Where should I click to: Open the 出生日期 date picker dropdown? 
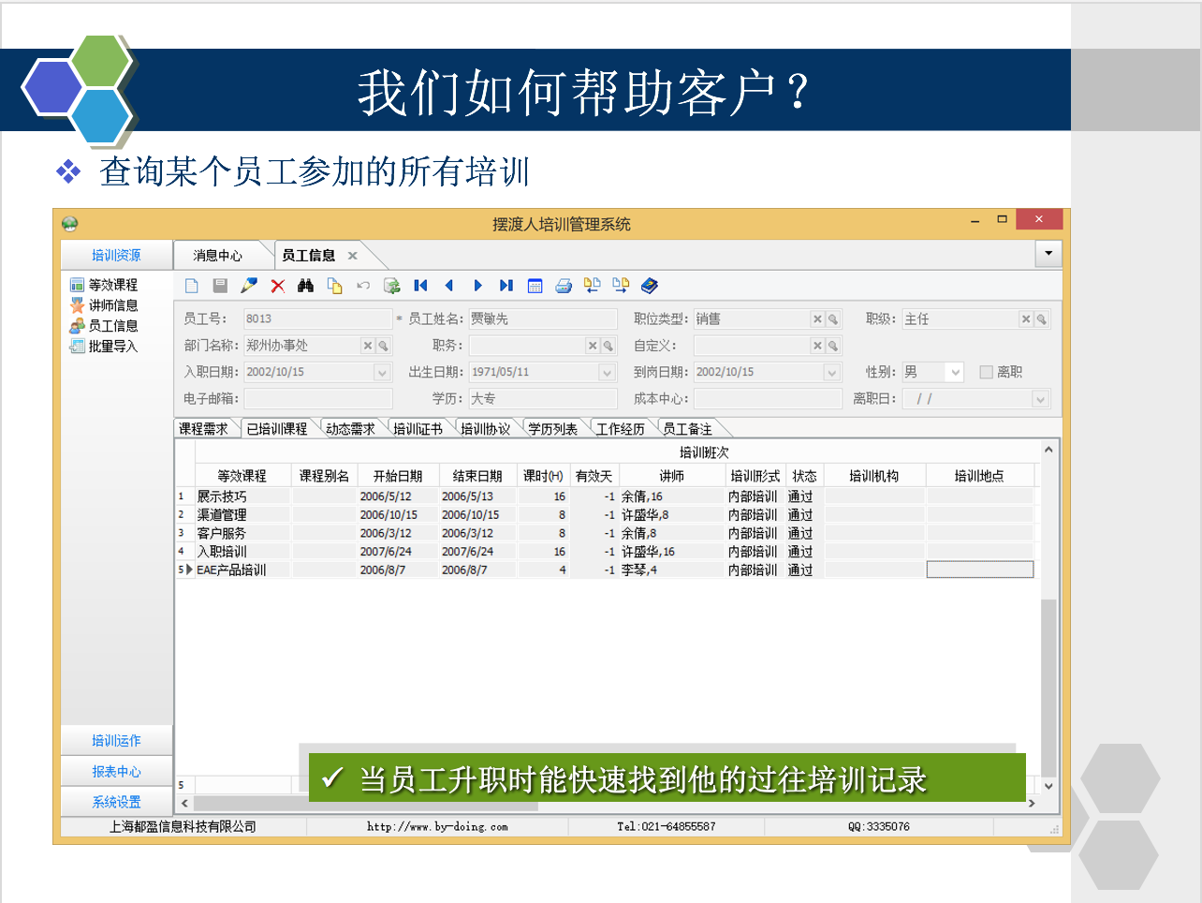(607, 373)
